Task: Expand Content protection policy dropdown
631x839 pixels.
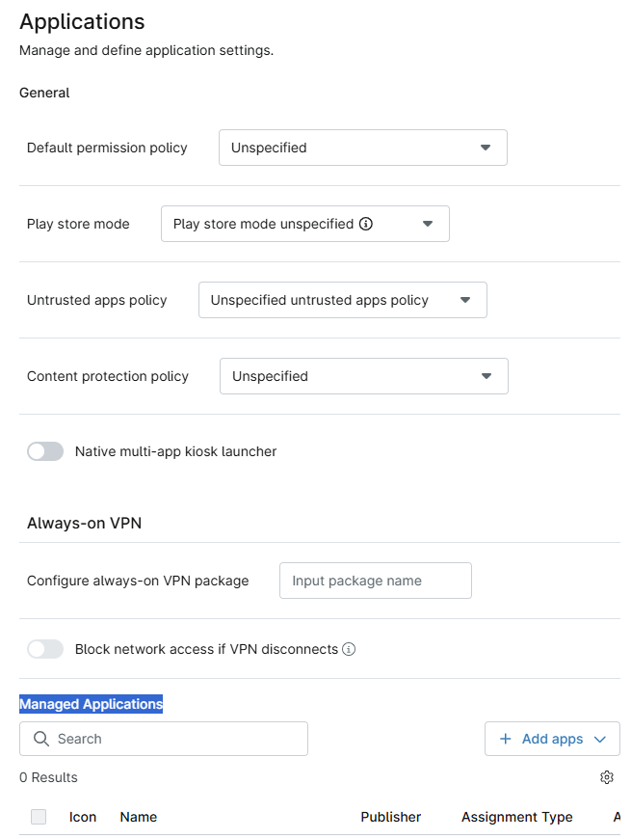Action: [363, 376]
